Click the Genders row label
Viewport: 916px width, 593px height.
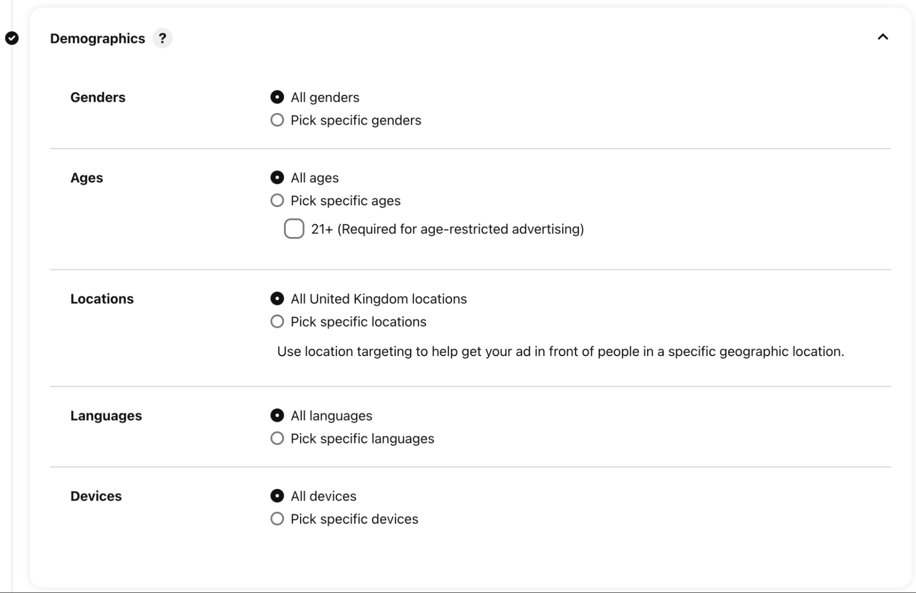(98, 97)
